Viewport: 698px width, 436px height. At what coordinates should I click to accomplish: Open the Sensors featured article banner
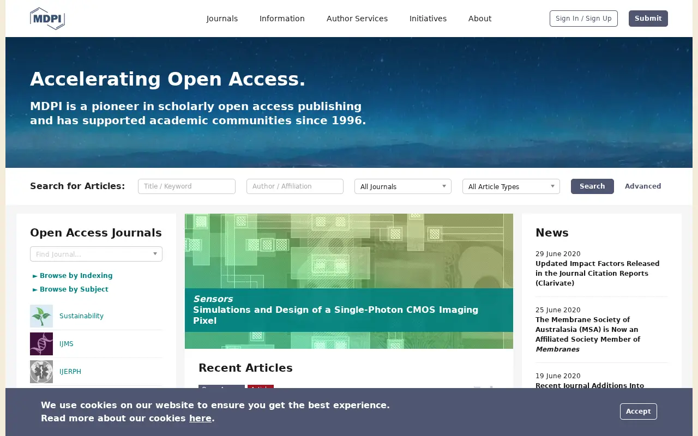(x=349, y=281)
